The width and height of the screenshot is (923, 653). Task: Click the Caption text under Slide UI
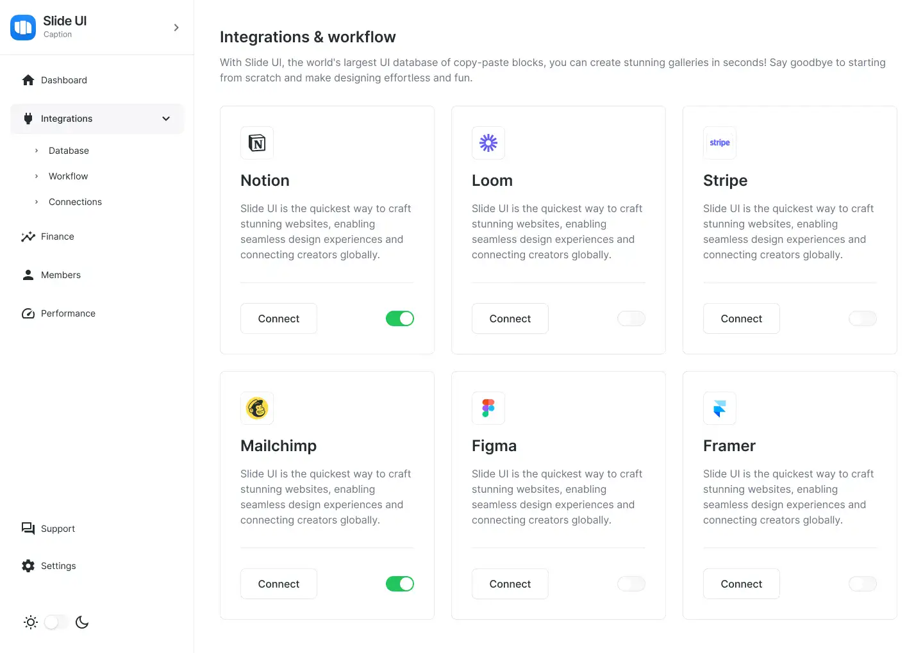pos(58,35)
